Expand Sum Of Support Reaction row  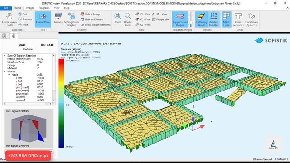pyautogui.click(x=5, y=55)
